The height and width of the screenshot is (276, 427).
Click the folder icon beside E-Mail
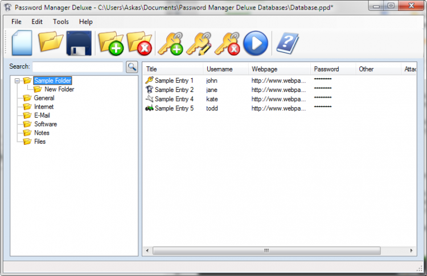(27, 115)
